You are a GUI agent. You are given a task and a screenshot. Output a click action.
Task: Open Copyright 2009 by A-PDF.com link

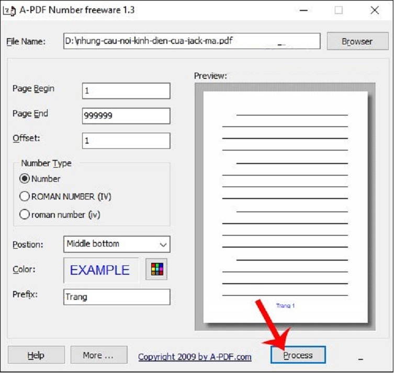(195, 357)
